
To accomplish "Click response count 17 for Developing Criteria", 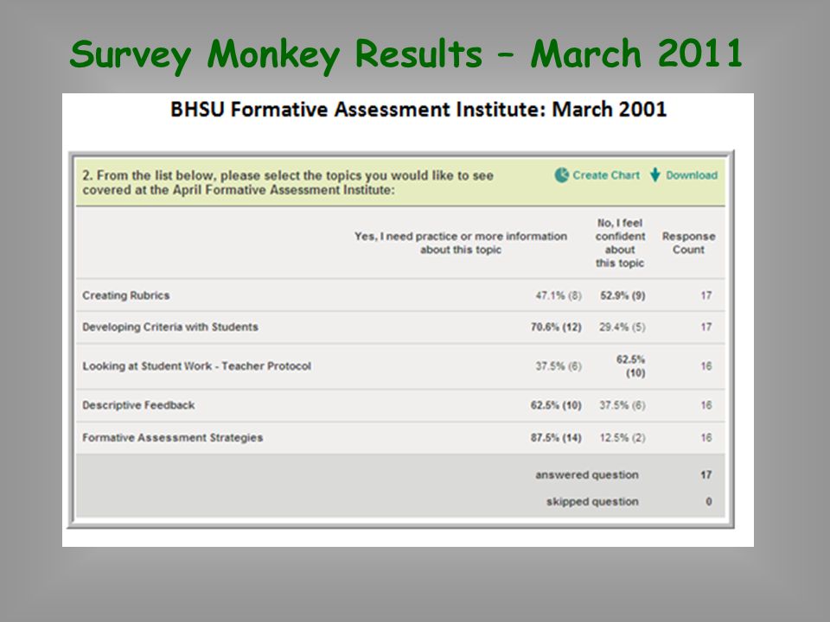I will [x=706, y=327].
